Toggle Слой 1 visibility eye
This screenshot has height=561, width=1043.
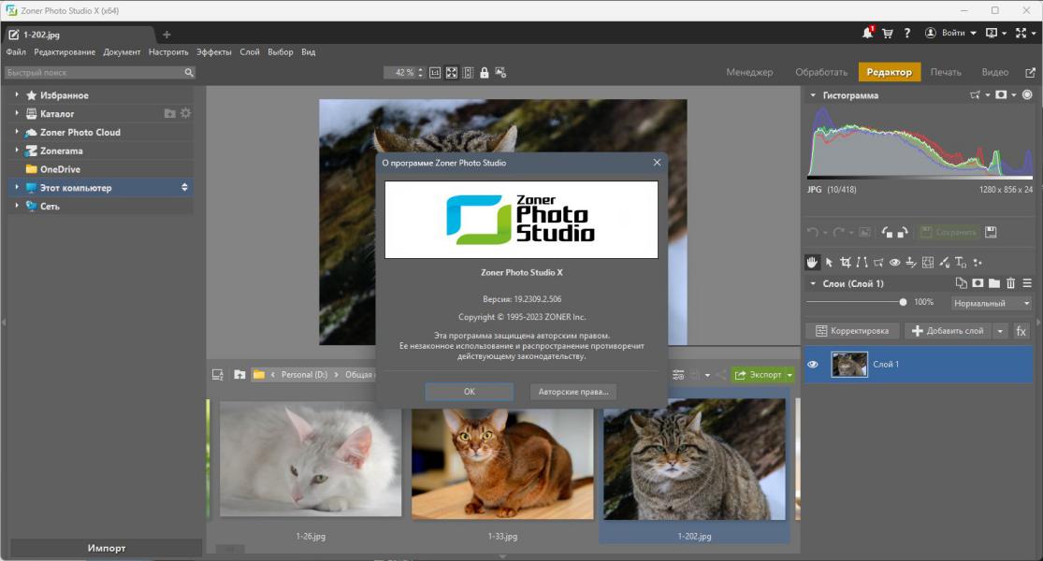pyautogui.click(x=813, y=365)
